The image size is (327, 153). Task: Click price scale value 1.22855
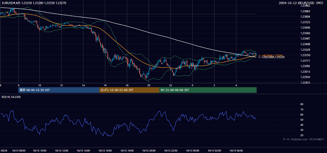click(x=305, y=83)
